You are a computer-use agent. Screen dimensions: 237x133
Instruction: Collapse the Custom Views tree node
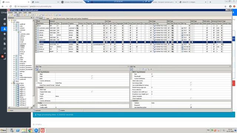point(12,83)
